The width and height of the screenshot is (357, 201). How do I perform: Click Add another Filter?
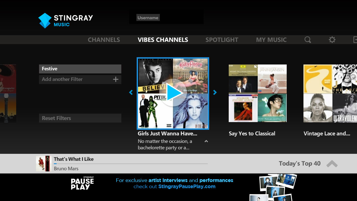pos(80,79)
